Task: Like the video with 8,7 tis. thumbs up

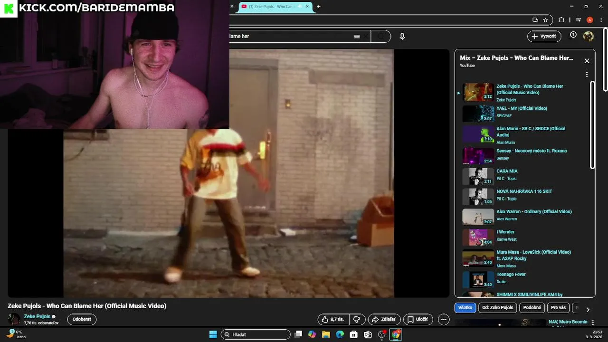Action: point(333,320)
